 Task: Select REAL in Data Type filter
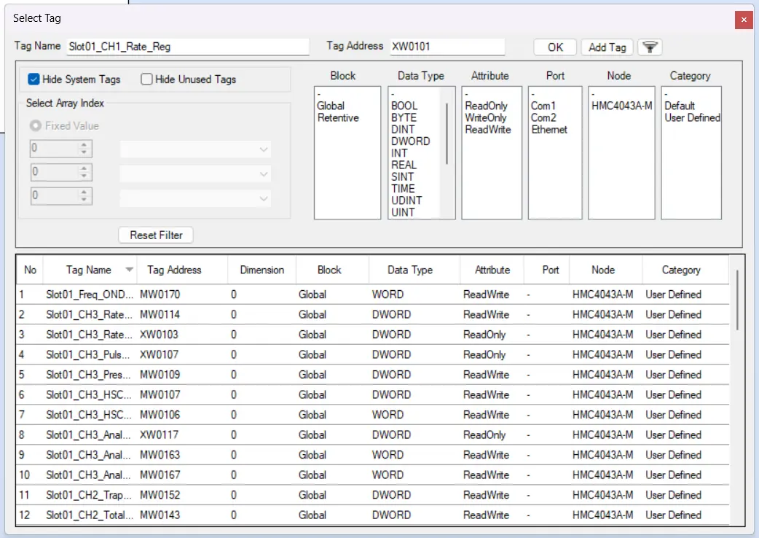[x=404, y=165]
